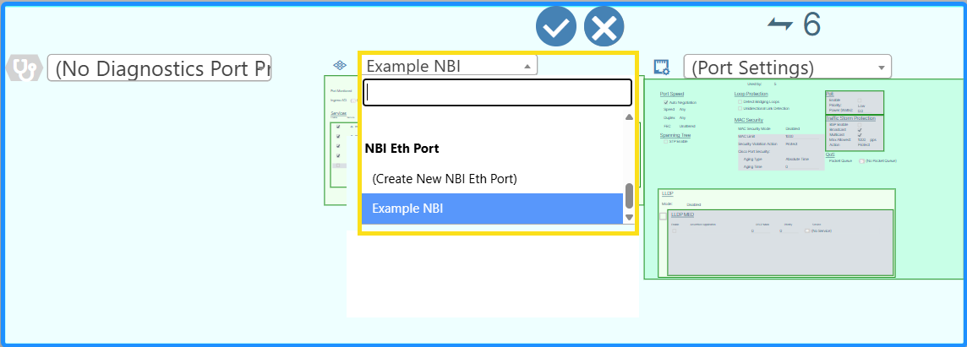The width and height of the screenshot is (967, 347).
Task: Click the Port Settings gear icon
Action: point(661,67)
